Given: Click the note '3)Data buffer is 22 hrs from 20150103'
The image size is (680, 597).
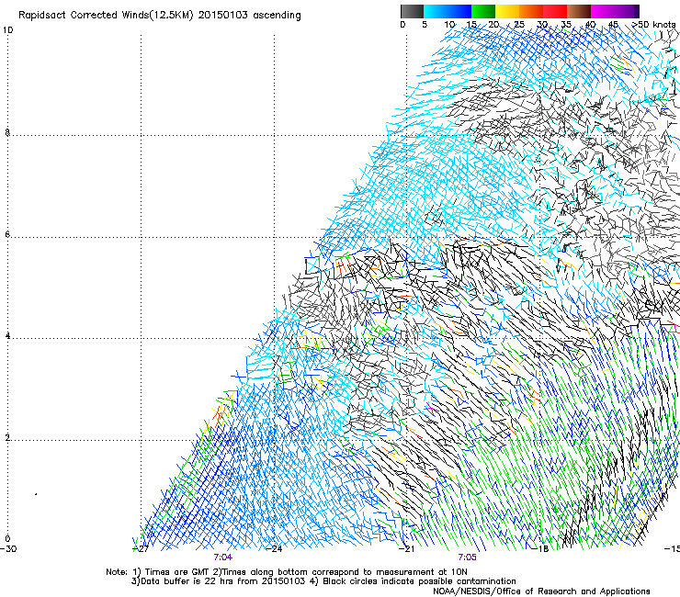Looking at the screenshot, I should [x=218, y=581].
